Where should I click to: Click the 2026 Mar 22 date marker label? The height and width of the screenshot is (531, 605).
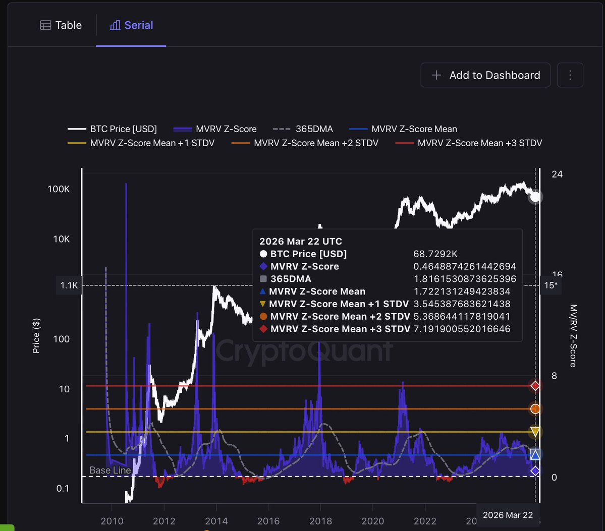click(508, 515)
